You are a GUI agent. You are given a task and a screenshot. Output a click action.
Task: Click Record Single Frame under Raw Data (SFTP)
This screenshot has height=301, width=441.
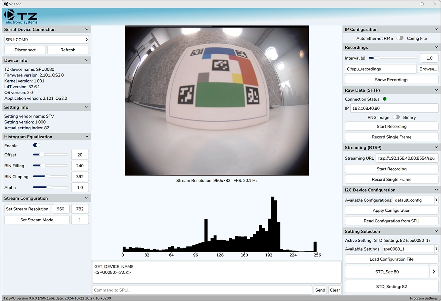click(392, 137)
